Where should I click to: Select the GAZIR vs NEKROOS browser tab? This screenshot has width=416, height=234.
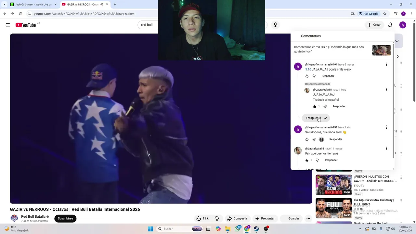coord(83,5)
